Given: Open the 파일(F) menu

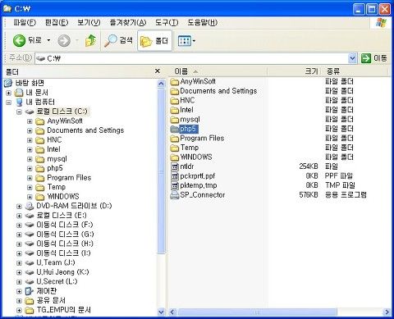Looking at the screenshot, I should (25, 22).
